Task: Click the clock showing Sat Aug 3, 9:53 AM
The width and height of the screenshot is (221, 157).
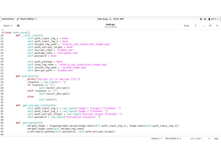Action: pyautogui.click(x=111, y=19)
